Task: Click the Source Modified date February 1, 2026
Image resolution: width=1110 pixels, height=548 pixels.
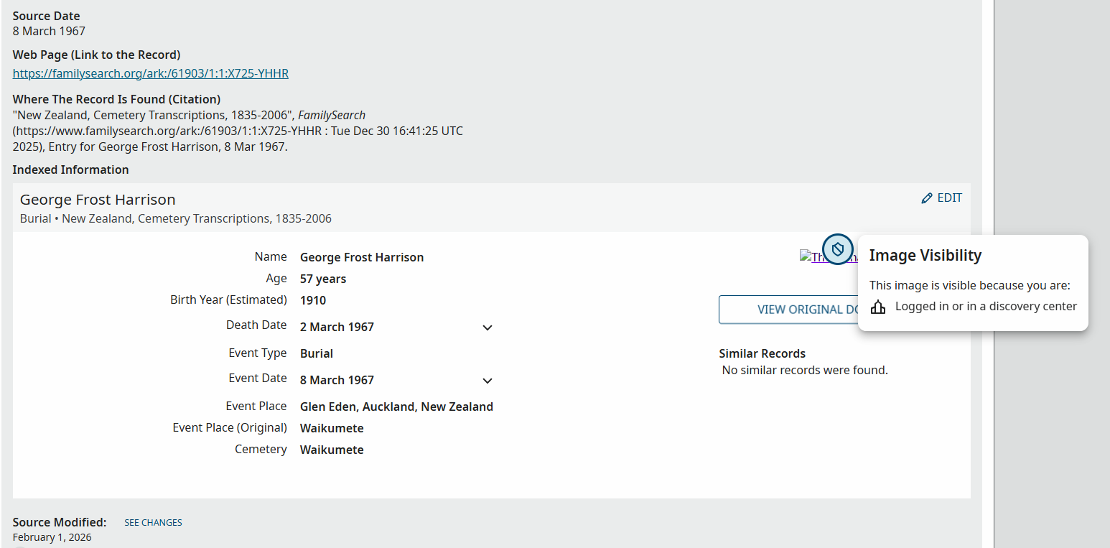Action: pos(52,537)
